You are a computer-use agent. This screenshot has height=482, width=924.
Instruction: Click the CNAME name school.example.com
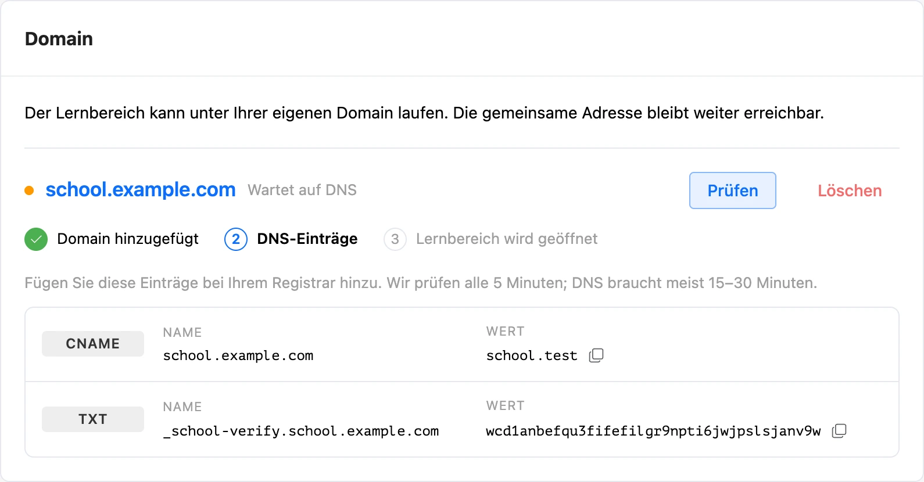(238, 355)
